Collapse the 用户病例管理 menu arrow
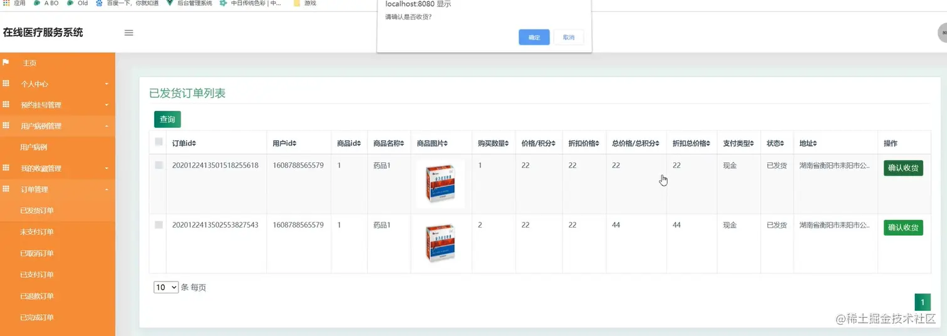The image size is (947, 336). (106, 126)
